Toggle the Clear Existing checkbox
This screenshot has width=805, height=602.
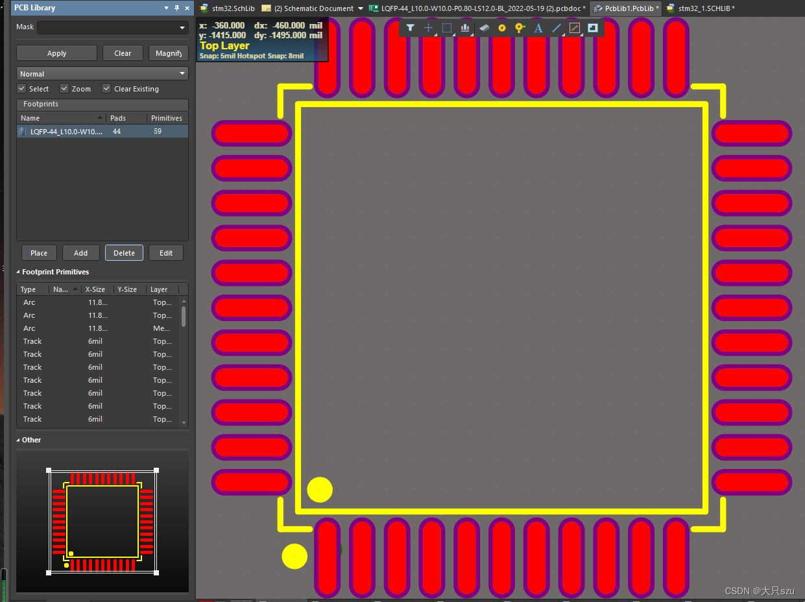pyautogui.click(x=106, y=88)
